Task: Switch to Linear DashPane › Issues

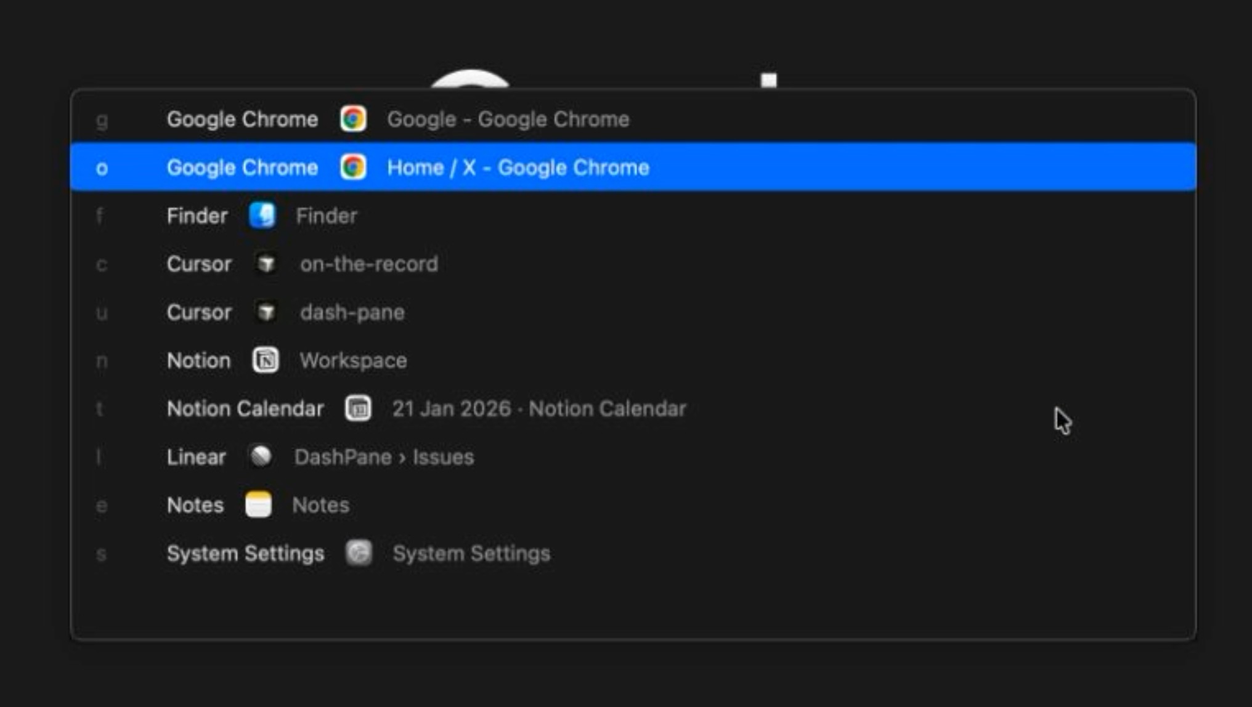Action: pos(384,457)
